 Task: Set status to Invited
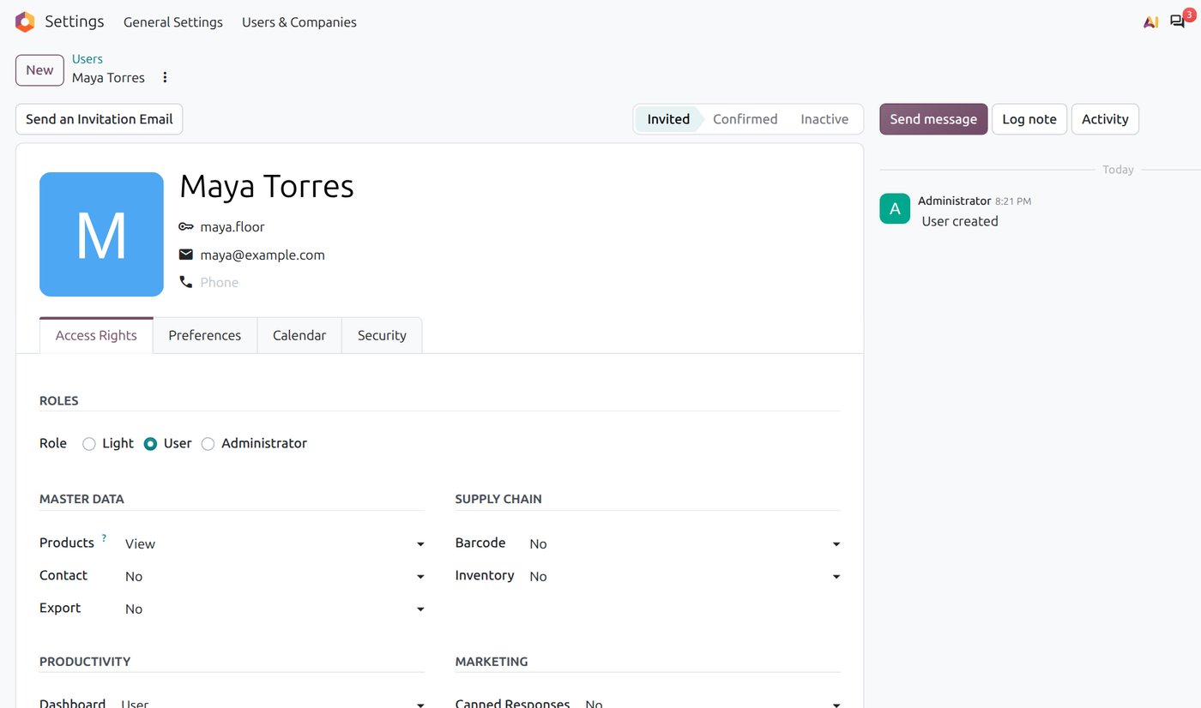(x=668, y=119)
